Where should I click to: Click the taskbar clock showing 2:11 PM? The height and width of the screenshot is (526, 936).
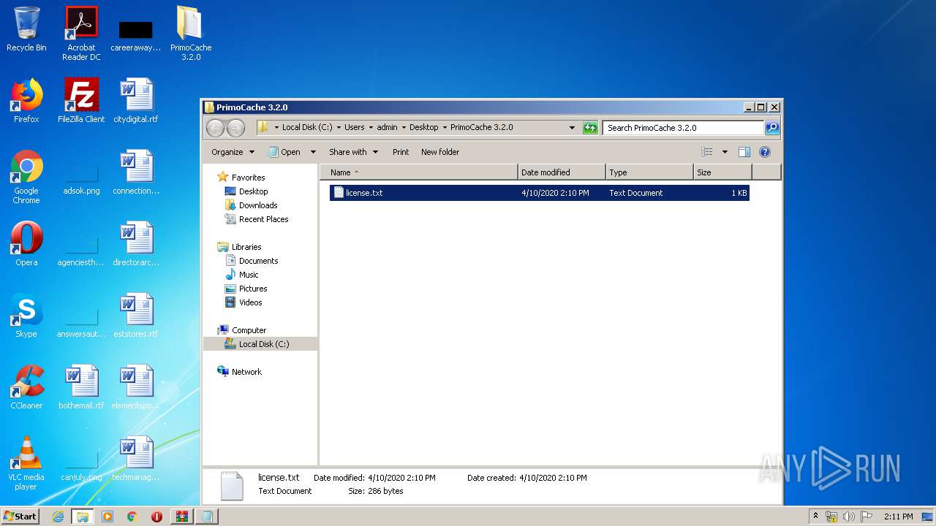(898, 517)
